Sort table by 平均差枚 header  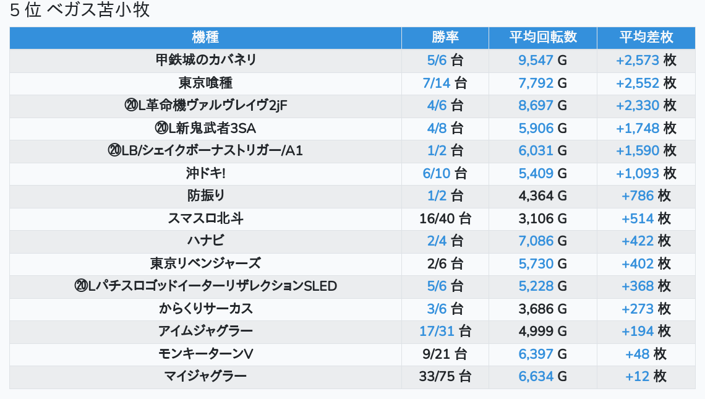(x=646, y=37)
